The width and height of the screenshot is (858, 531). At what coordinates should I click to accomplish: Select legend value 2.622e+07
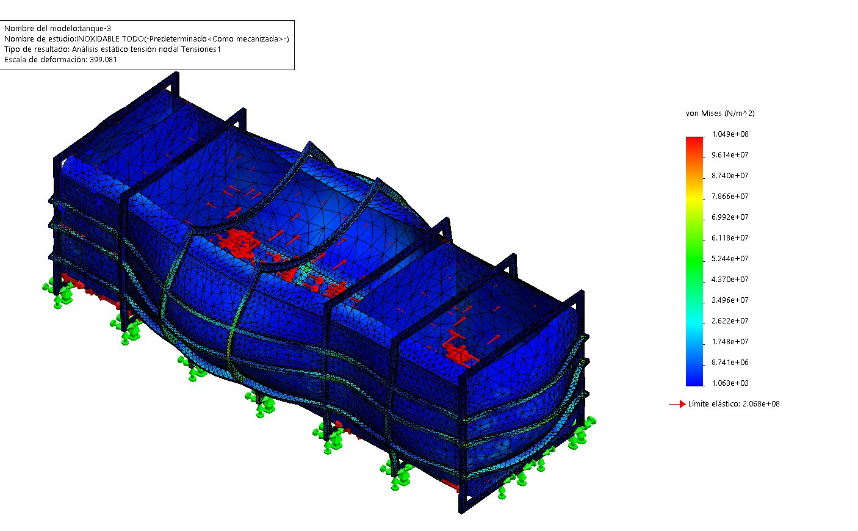click(730, 321)
